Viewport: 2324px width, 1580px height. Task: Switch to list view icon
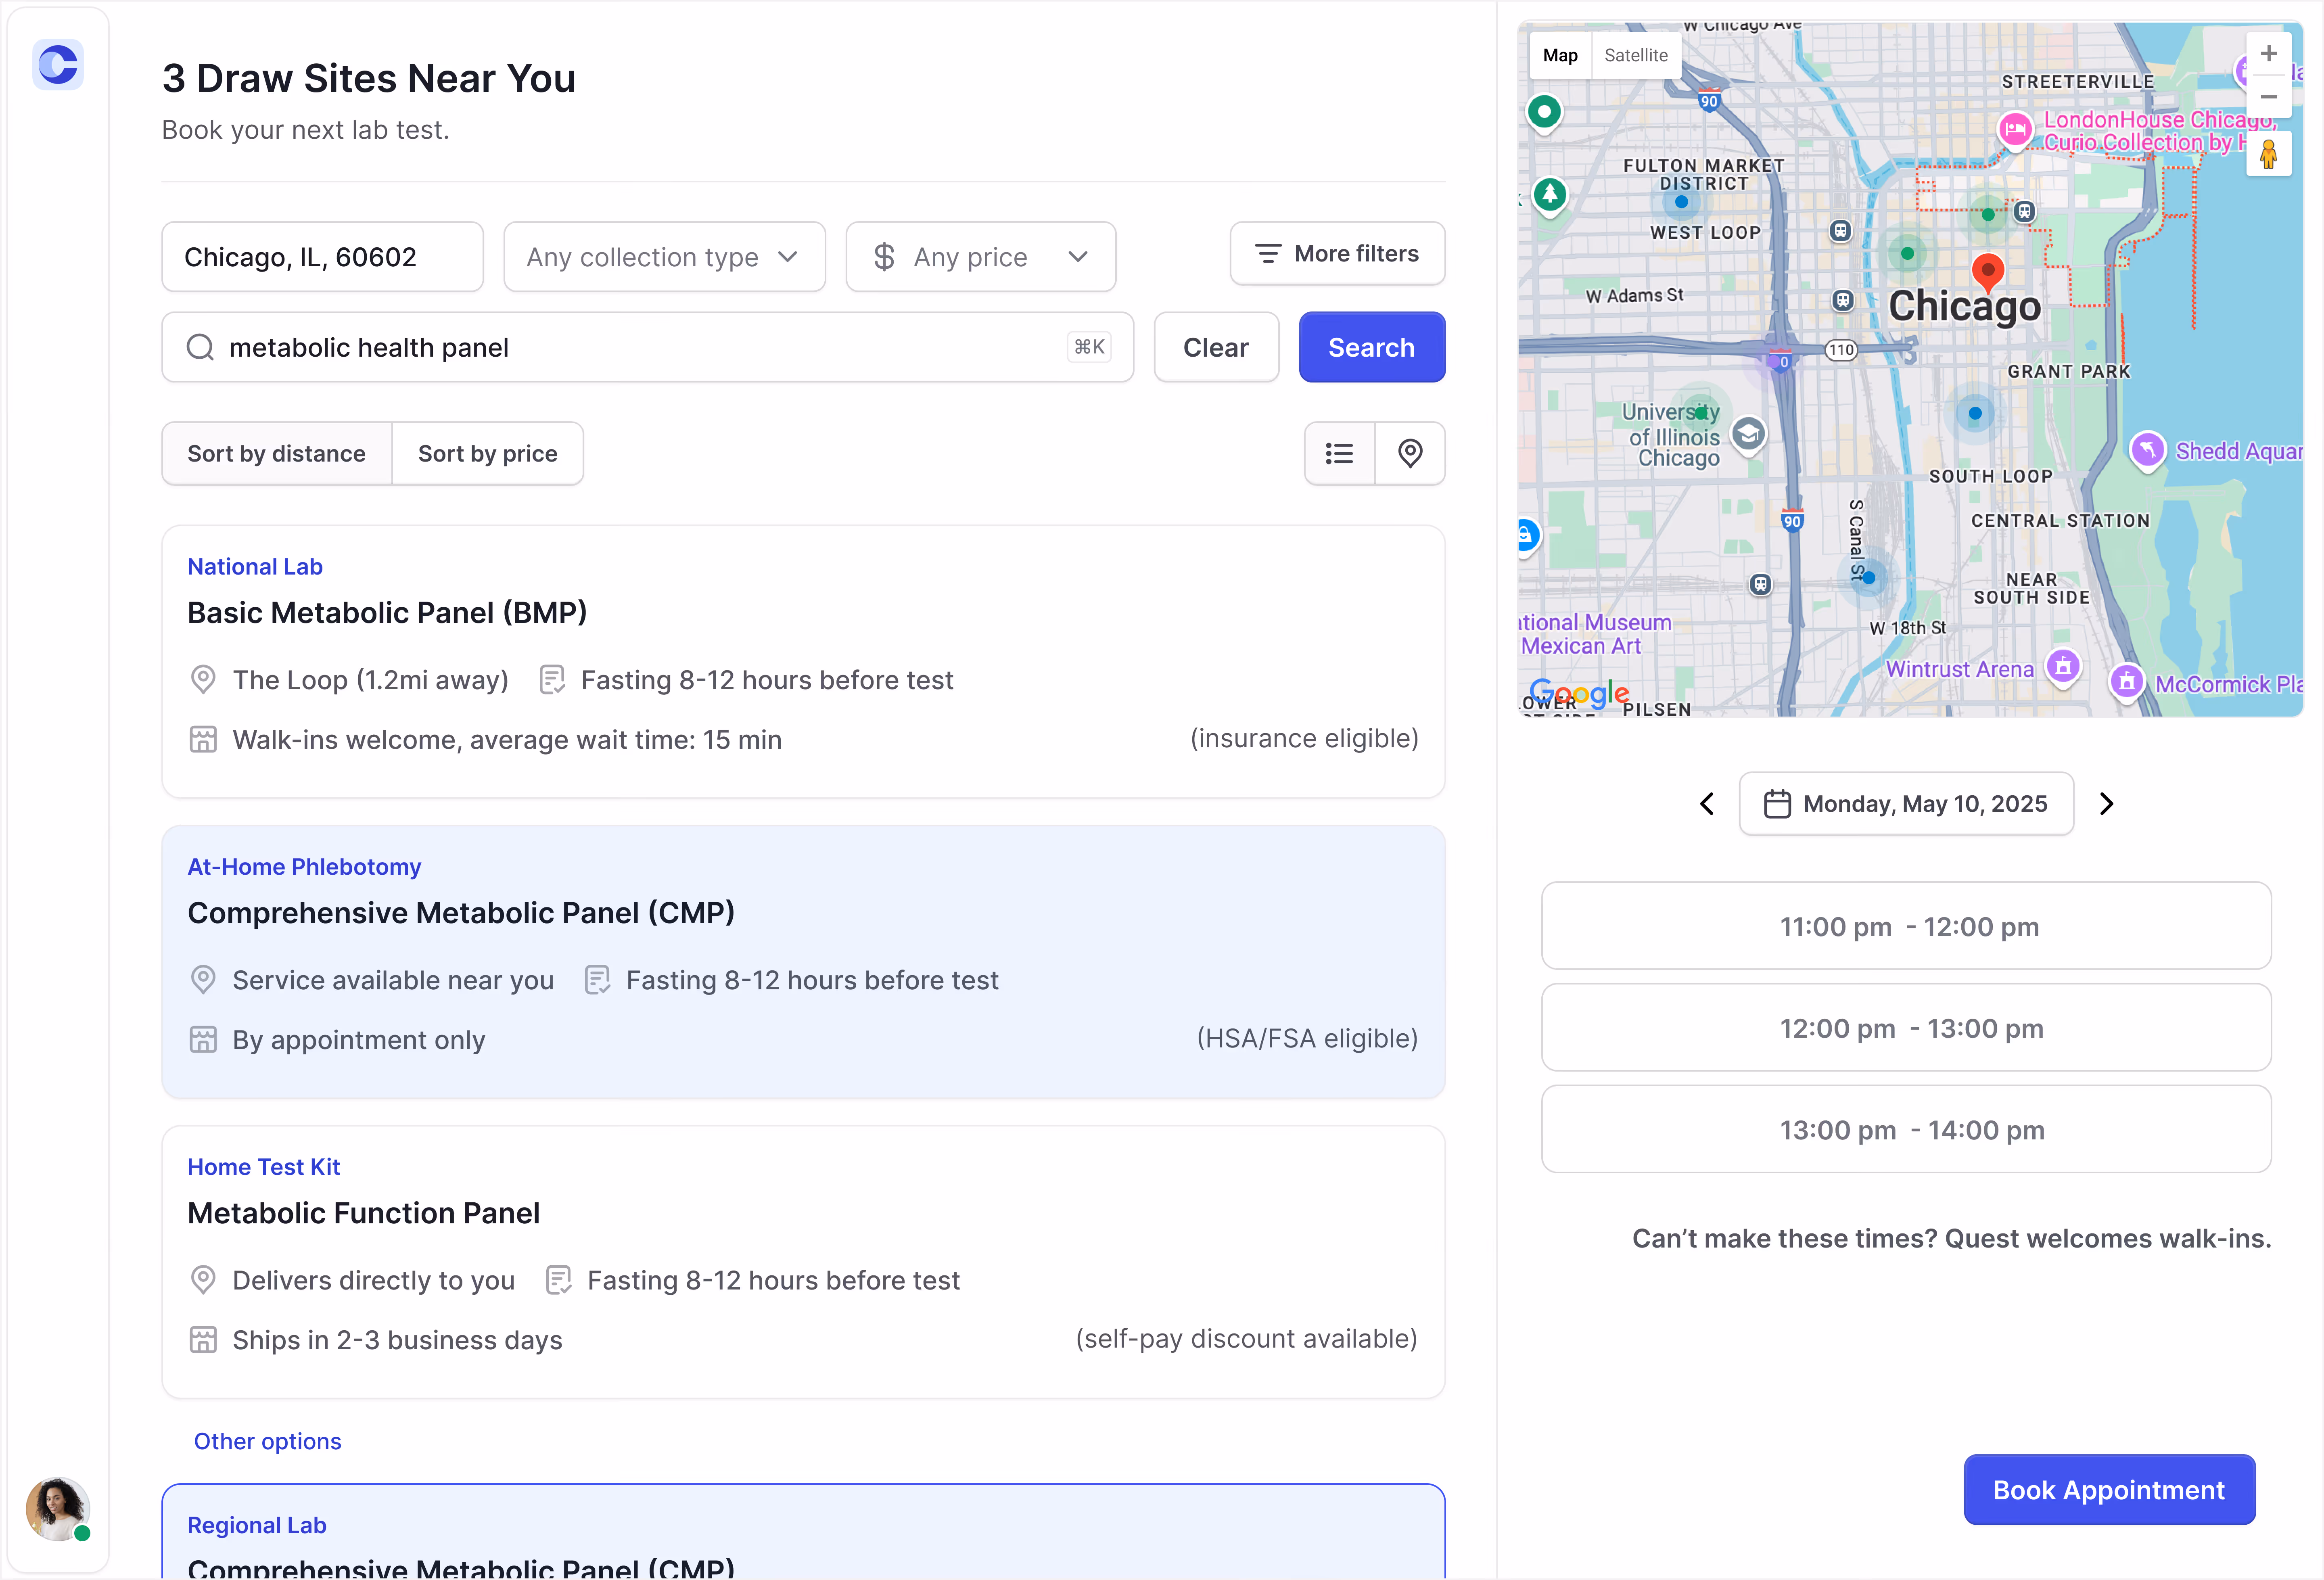click(x=1339, y=454)
